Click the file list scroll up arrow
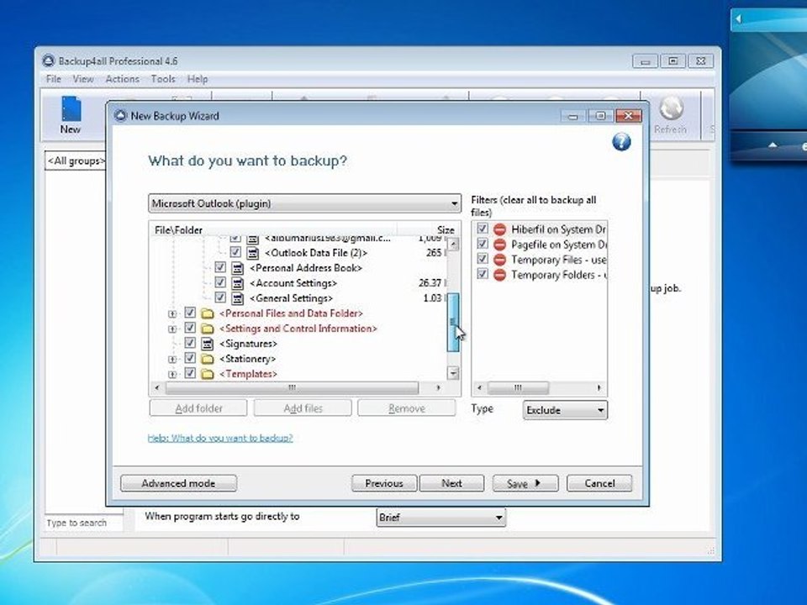The height and width of the screenshot is (605, 807). 453,244
